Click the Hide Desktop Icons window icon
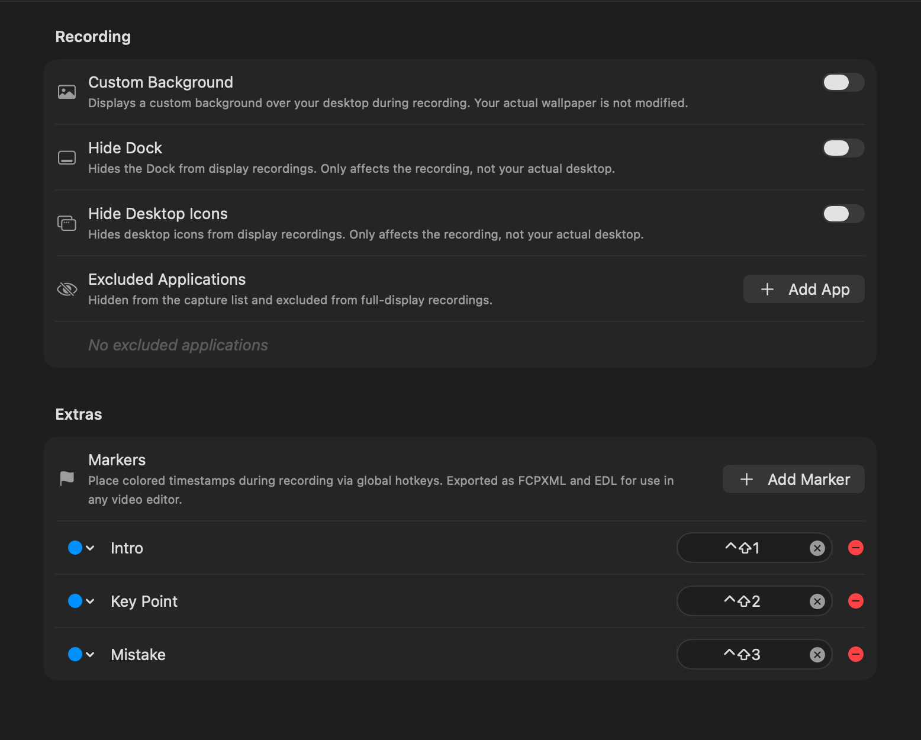The height and width of the screenshot is (740, 921). pyautogui.click(x=67, y=223)
